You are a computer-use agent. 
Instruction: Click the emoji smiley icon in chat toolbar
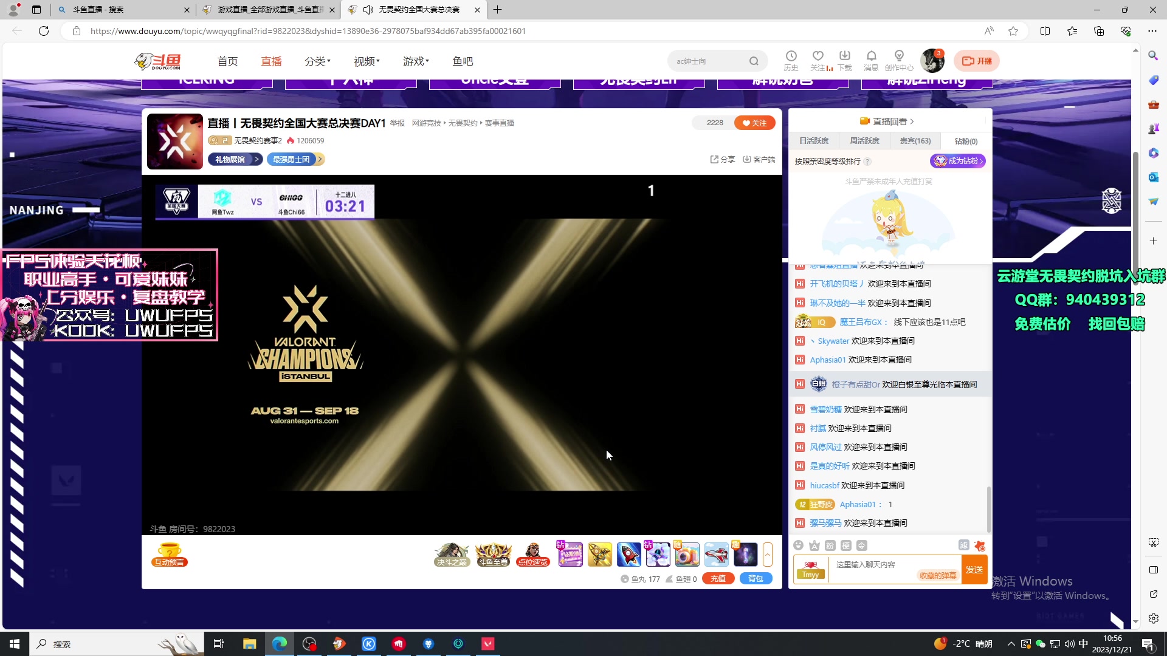tap(799, 545)
